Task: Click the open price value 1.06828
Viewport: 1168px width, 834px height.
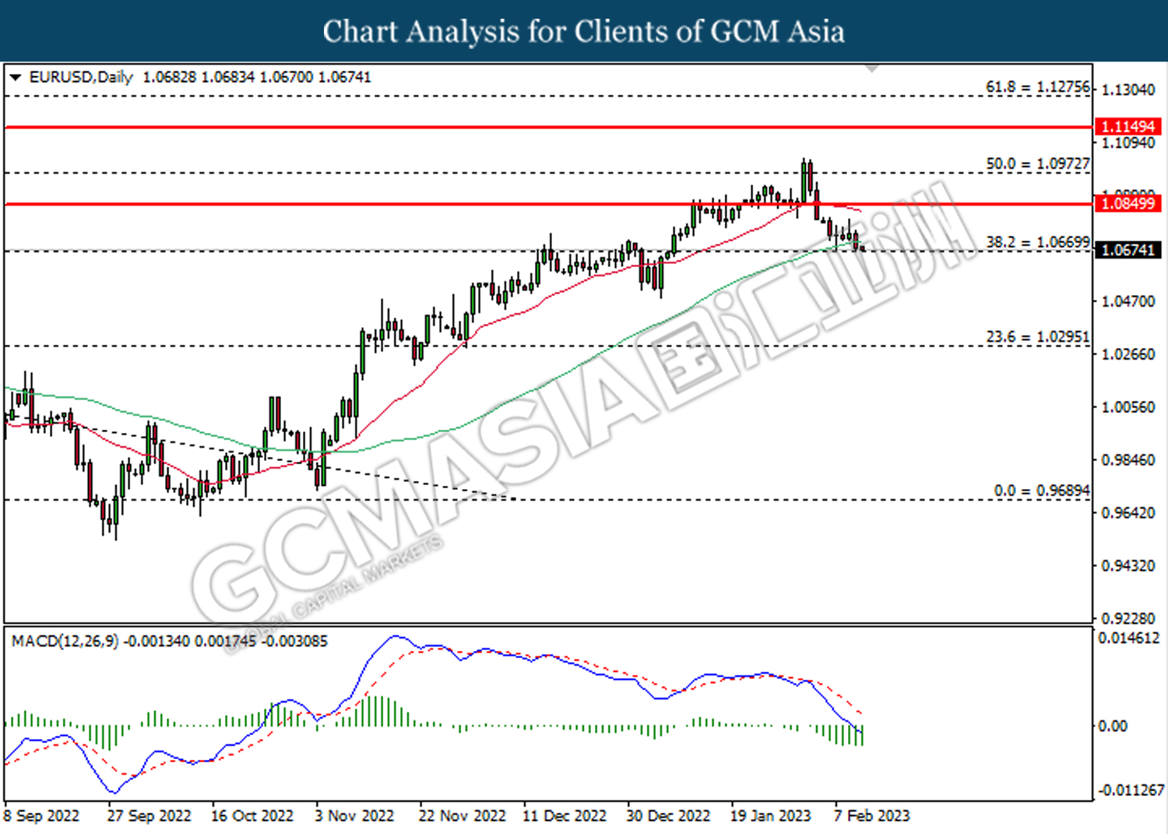Action: (169, 78)
